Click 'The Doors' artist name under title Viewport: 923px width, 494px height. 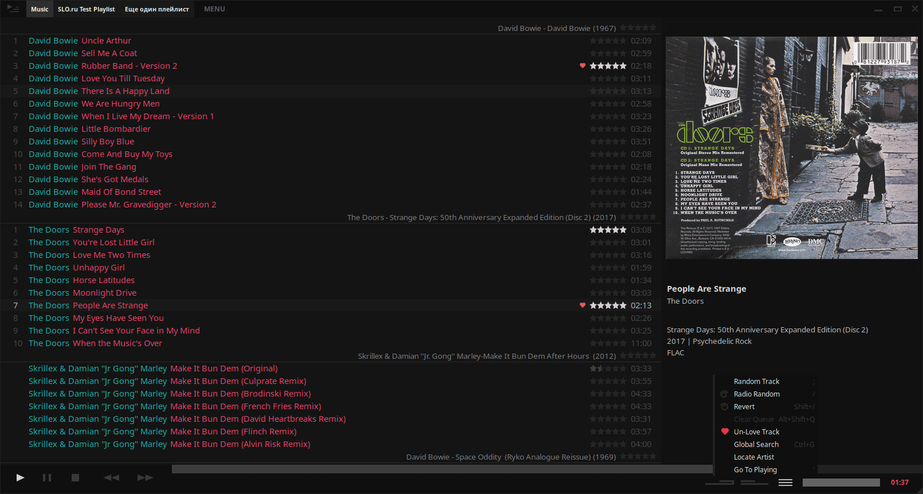pyautogui.click(x=685, y=301)
